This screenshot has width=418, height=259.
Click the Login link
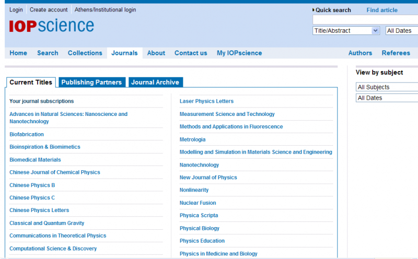tap(16, 9)
